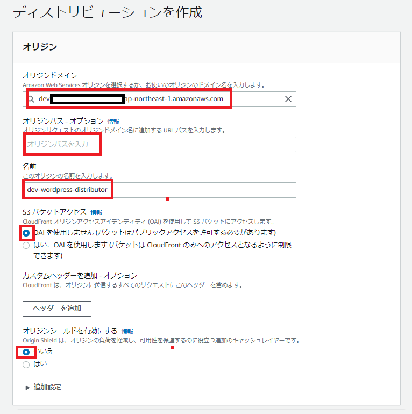Clear the origin domain with the X icon
The image size is (412, 414).
point(288,99)
